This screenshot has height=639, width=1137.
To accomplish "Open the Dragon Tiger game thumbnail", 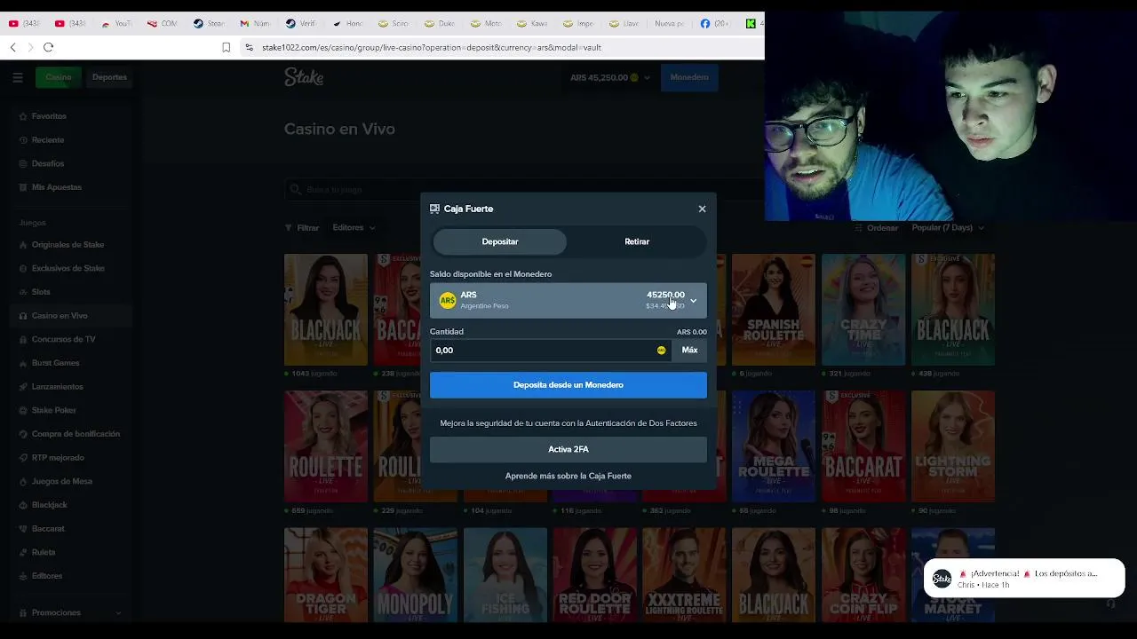I will 325,574.
